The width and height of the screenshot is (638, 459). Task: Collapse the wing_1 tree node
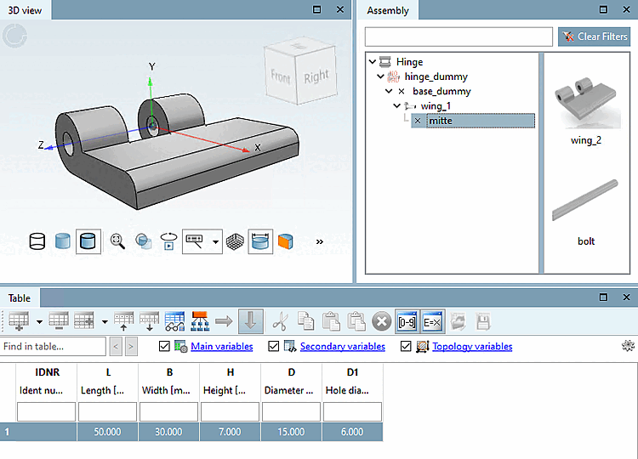click(397, 106)
